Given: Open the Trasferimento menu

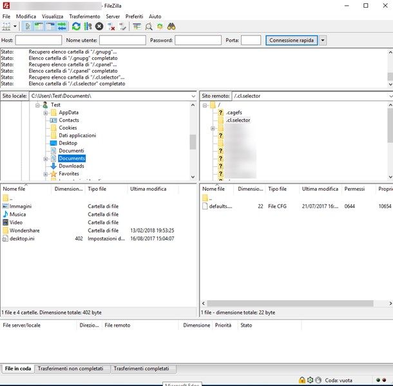Looking at the screenshot, I should pyautogui.click(x=84, y=16).
